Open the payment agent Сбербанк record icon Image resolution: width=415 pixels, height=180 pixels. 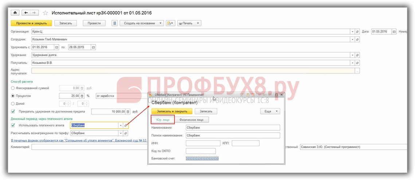tap(126, 125)
